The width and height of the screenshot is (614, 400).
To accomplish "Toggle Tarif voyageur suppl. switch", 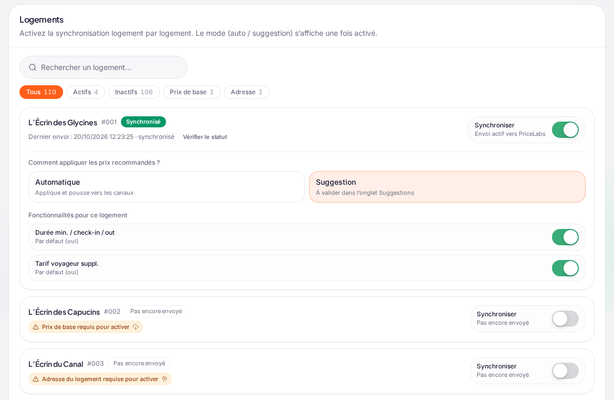I will 565,268.
